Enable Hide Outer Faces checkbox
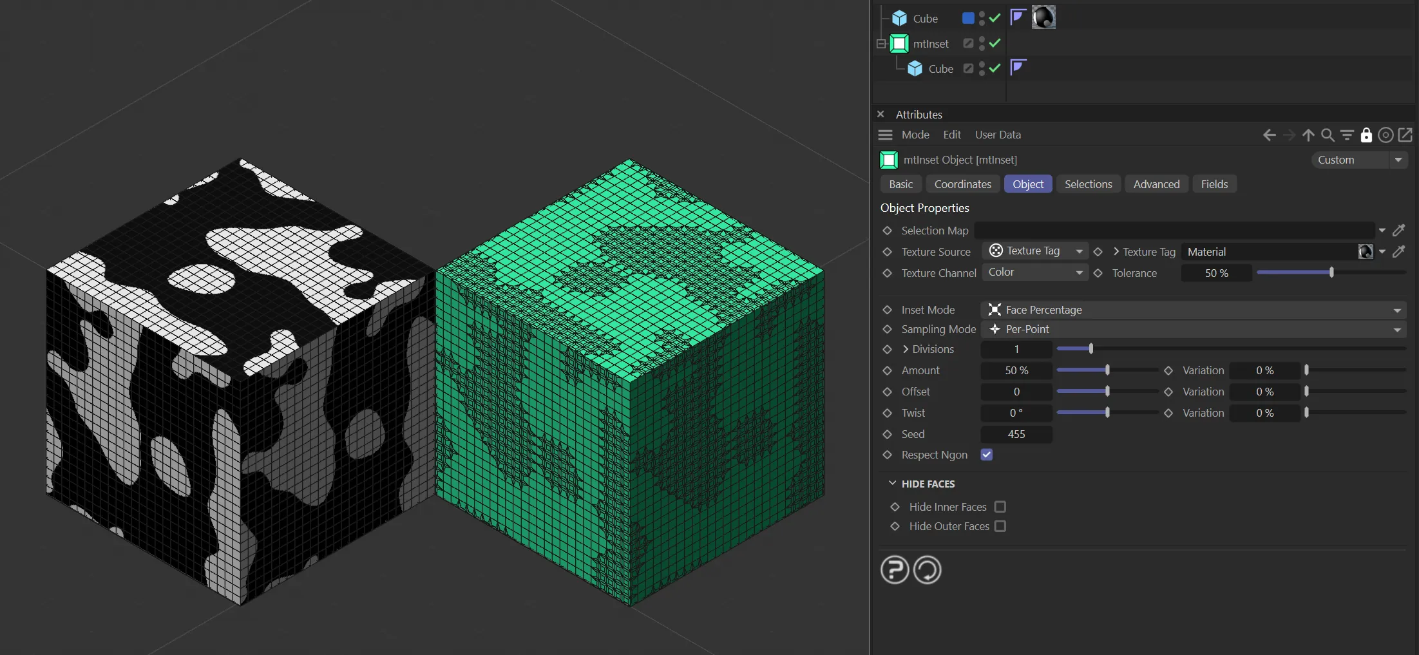The image size is (1419, 655). click(1000, 526)
